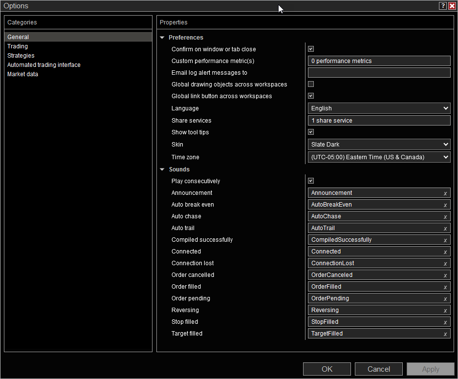Enable Global drawing objects across workspaces
The height and width of the screenshot is (379, 458).
(x=311, y=84)
